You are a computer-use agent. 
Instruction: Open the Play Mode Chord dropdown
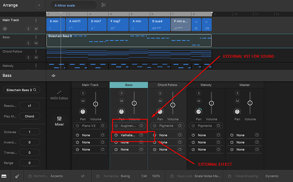[29, 116]
